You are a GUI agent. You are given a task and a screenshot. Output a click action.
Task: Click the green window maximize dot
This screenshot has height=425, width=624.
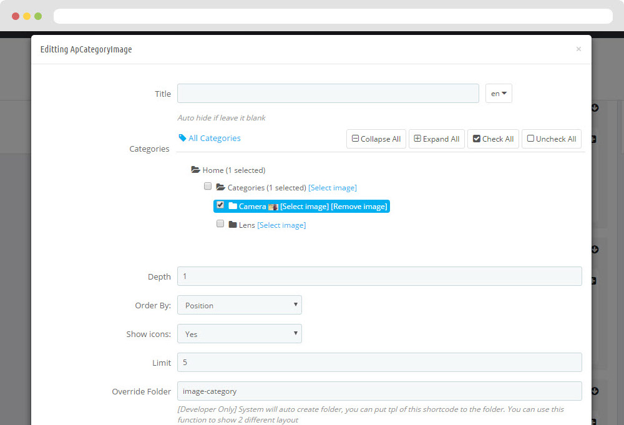pos(38,16)
